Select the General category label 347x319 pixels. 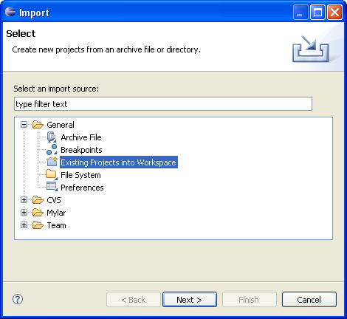[x=61, y=125]
